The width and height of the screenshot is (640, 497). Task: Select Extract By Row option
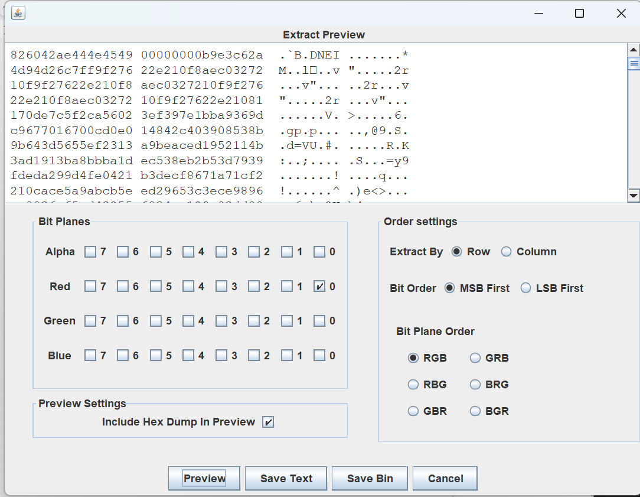point(457,252)
